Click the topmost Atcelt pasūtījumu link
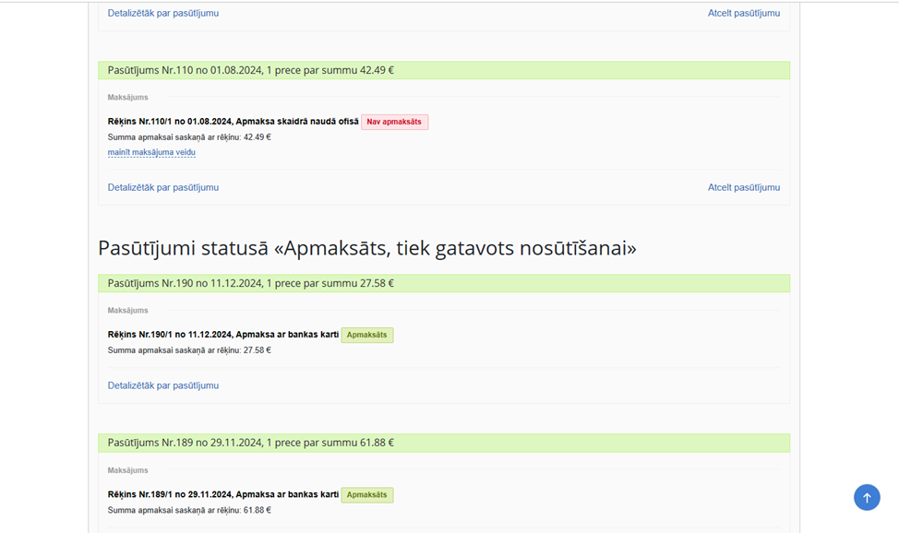 [x=744, y=13]
